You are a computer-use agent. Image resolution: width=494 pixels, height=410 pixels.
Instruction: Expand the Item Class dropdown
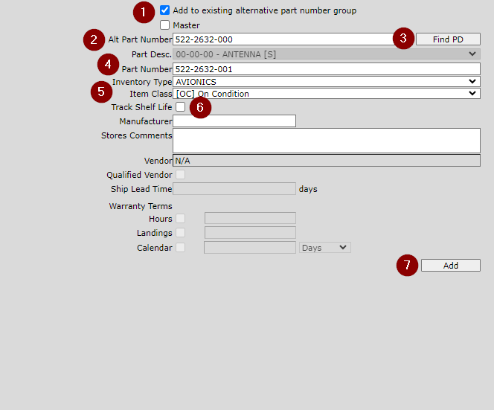click(x=326, y=94)
